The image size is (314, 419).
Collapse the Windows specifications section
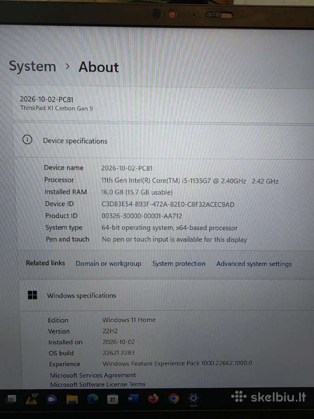167,295
